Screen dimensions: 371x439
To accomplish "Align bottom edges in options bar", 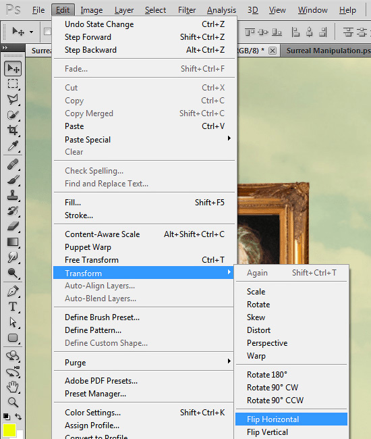I will pos(277,32).
